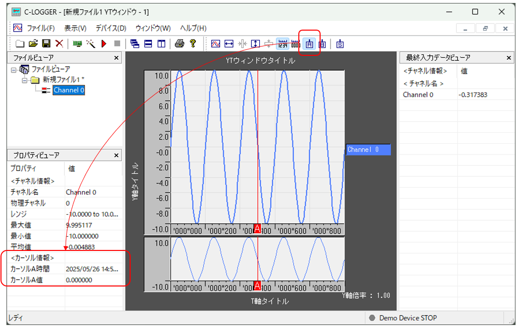Click the blue Channel 0 legend label
The width and height of the screenshot is (517, 326).
click(368, 150)
